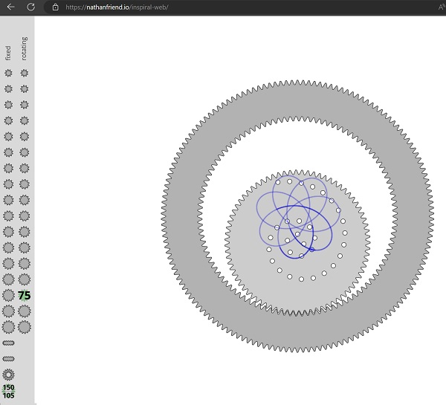Select the topmost, smallest fixed gear
The image size is (446, 405).
click(8, 73)
